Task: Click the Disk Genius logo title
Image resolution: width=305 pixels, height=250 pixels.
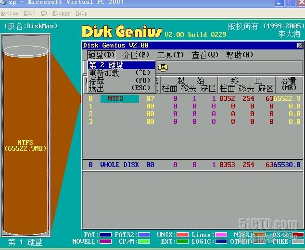Action: point(122,31)
